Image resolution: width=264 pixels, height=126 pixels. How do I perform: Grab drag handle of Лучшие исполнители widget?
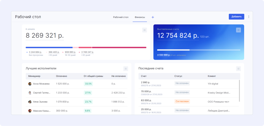coord(126,69)
